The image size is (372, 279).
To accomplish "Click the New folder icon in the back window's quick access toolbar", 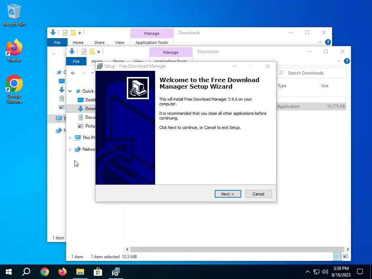I will [73, 33].
